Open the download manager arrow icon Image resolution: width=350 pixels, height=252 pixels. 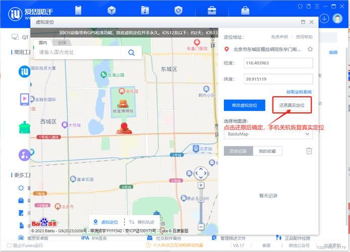[324, 19]
